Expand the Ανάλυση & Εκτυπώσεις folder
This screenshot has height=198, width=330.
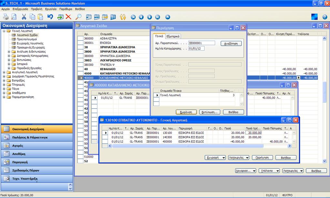coord(9,52)
